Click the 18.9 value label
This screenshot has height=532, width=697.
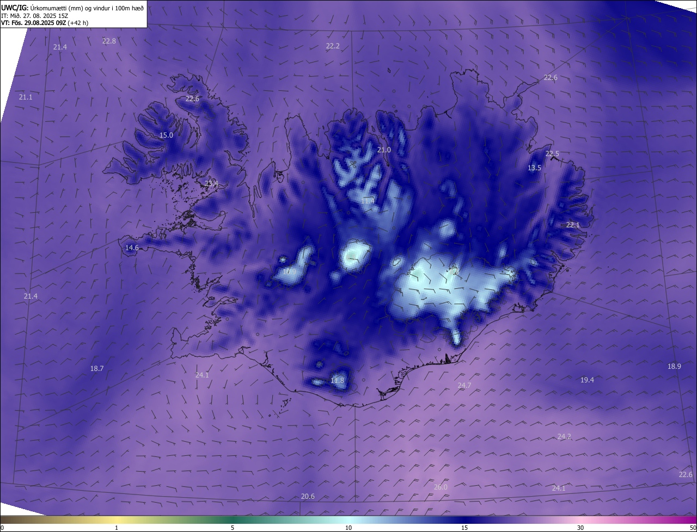pos(674,366)
